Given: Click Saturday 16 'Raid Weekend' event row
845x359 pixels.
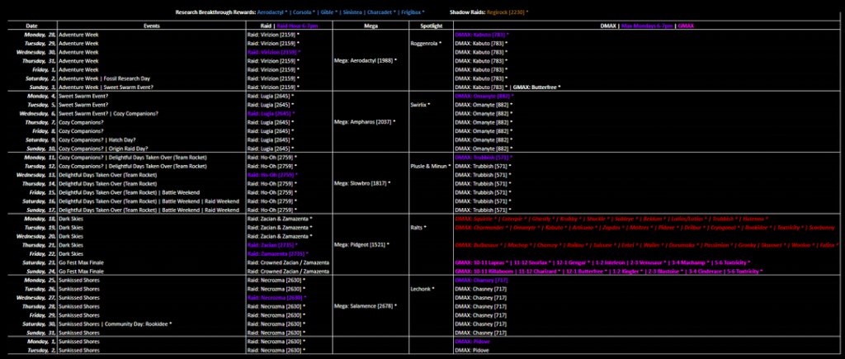Looking at the screenshot, I should [x=149, y=201].
